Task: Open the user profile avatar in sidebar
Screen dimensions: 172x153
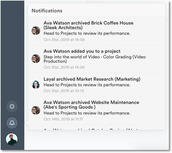Action: coord(12,139)
